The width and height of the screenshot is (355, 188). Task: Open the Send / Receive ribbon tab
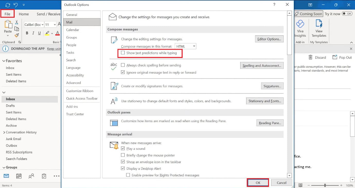pyautogui.click(x=48, y=14)
